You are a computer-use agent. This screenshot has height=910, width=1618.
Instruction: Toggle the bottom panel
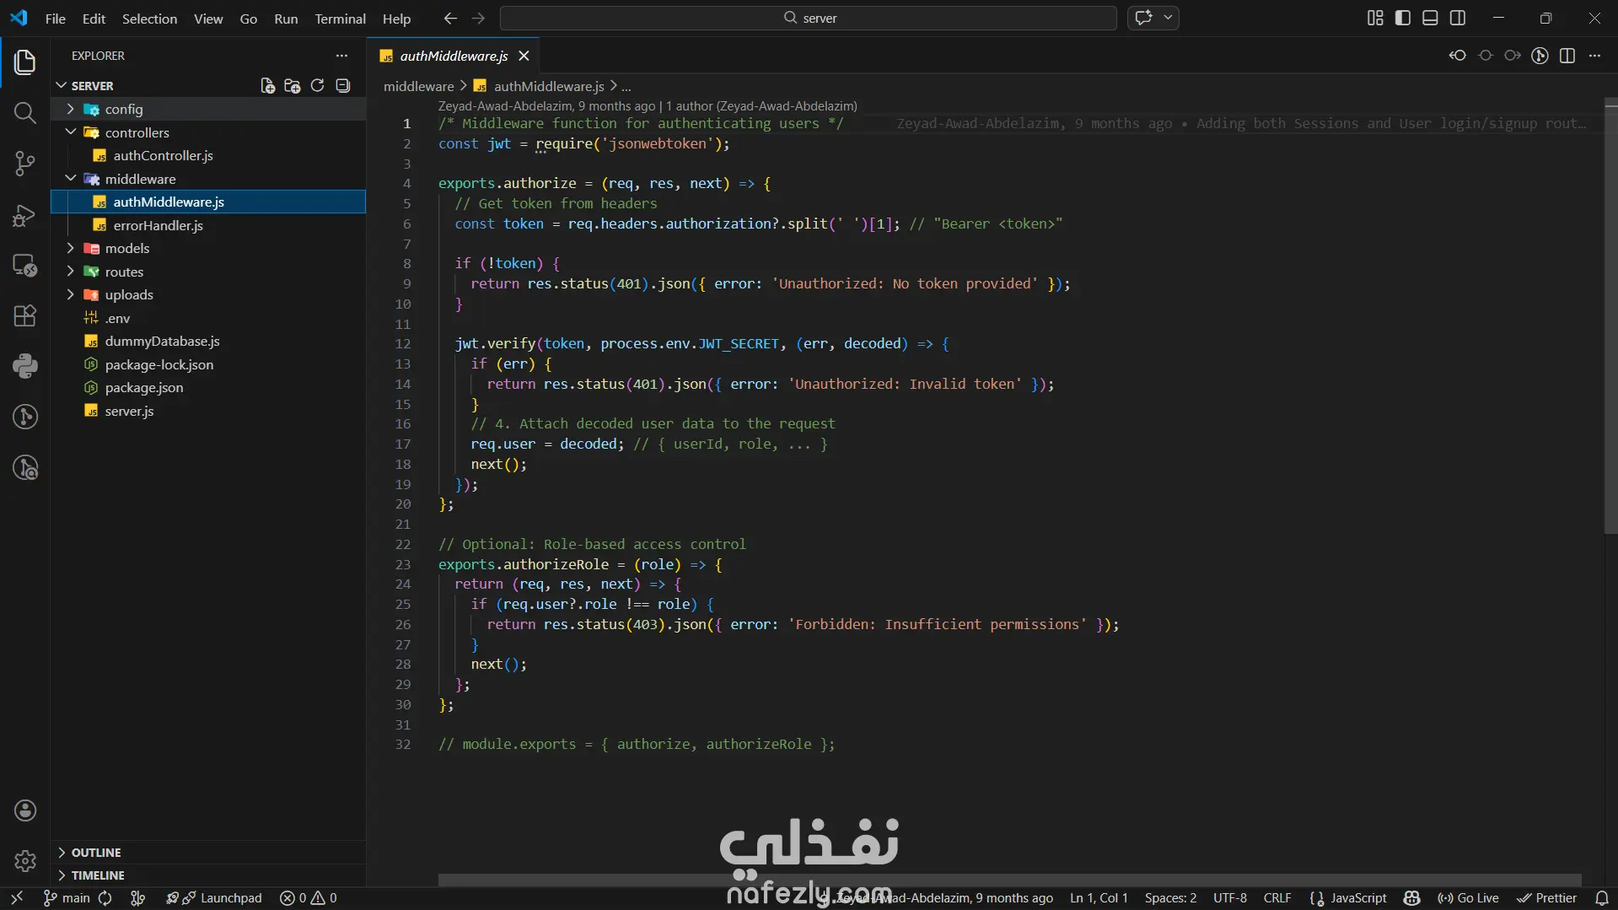pos(1430,18)
